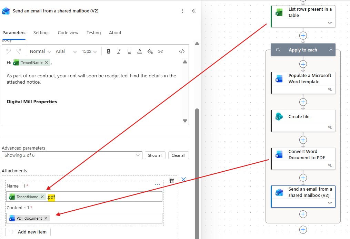Screen dimensions: 350x239
Task: Toggle bold formatting in body editor
Action: point(109,51)
